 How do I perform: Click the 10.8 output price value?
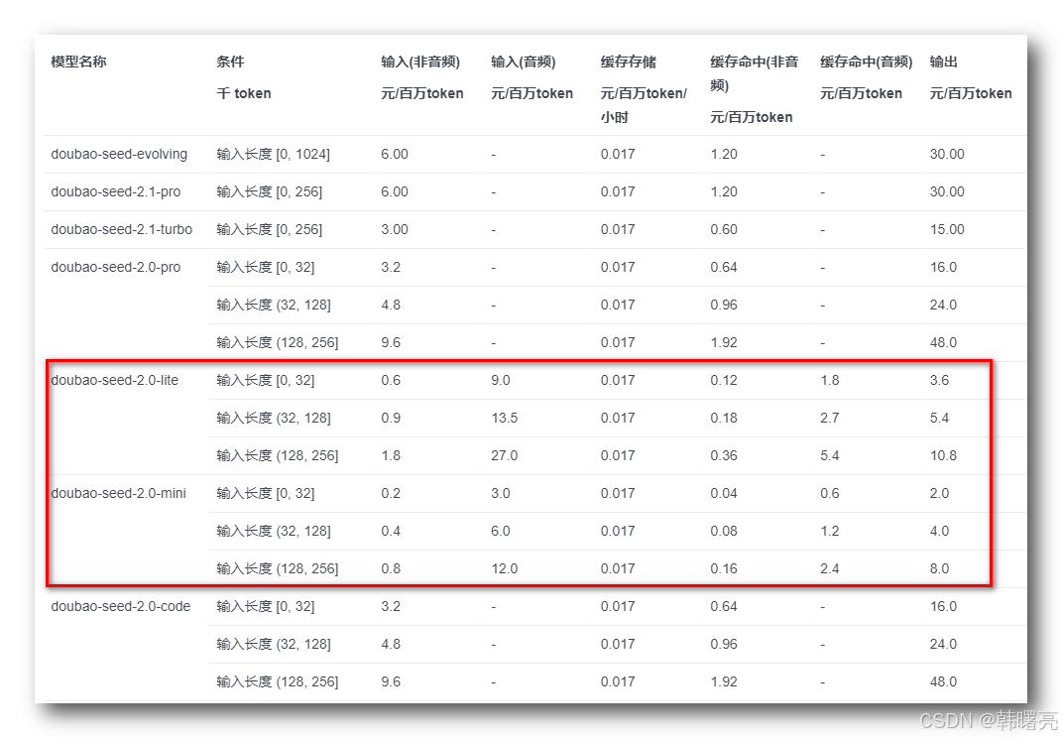pos(943,455)
